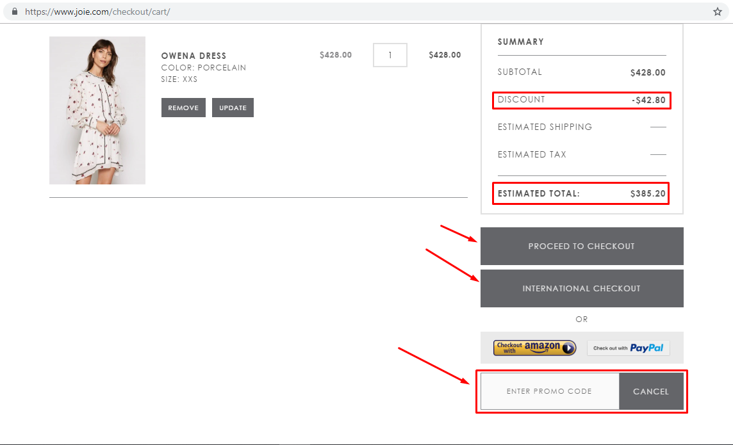This screenshot has width=733, height=445.
Task: Click the estimated total $385.20
Action: tap(648, 193)
